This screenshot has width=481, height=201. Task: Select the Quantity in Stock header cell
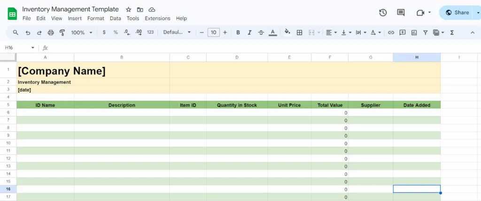coord(237,105)
